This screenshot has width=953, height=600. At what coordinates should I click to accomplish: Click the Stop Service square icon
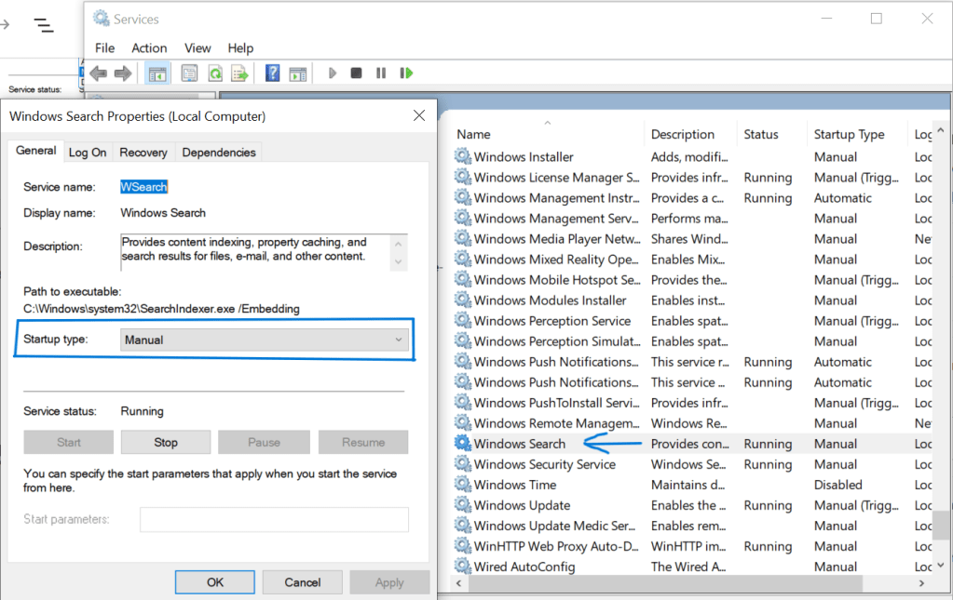click(356, 73)
